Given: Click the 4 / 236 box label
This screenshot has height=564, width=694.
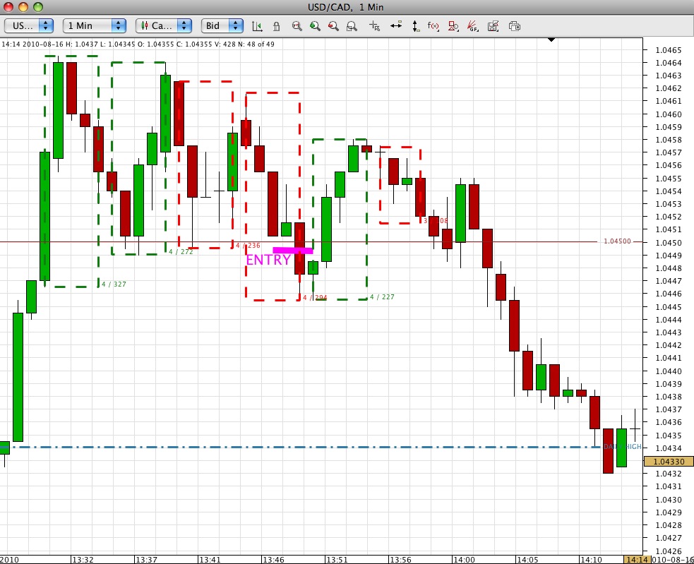Looking at the screenshot, I should 248,245.
